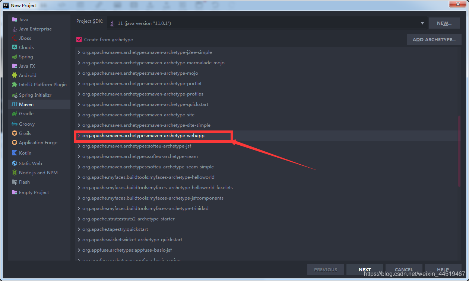Select Spring Initializr project type

point(39,95)
